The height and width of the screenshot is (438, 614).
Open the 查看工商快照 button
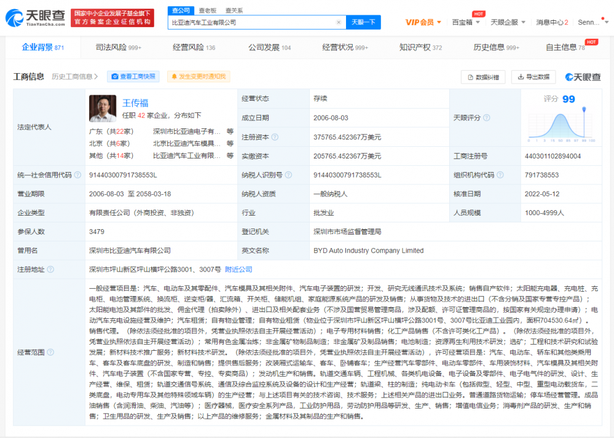pos(133,77)
